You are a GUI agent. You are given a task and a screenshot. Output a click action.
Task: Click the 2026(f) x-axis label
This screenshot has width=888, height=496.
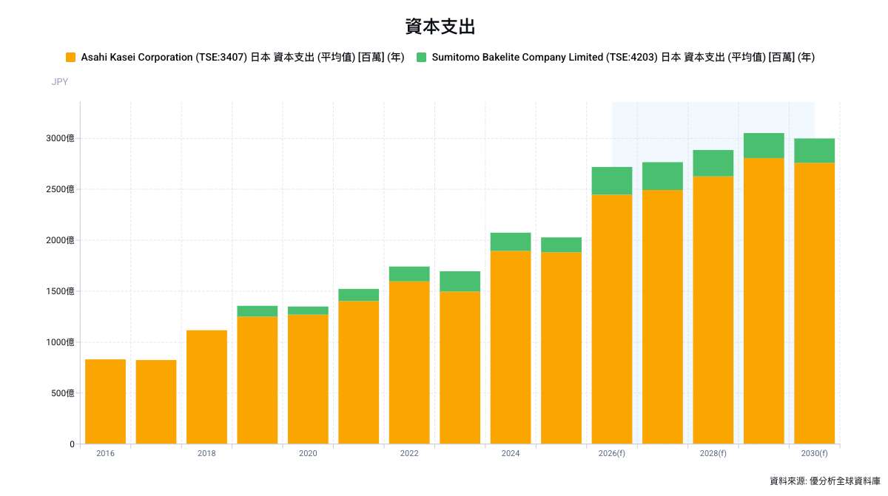coord(612,453)
